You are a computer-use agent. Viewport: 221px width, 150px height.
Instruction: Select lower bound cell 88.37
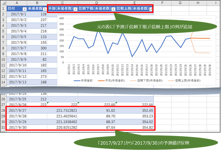coord(96,122)
